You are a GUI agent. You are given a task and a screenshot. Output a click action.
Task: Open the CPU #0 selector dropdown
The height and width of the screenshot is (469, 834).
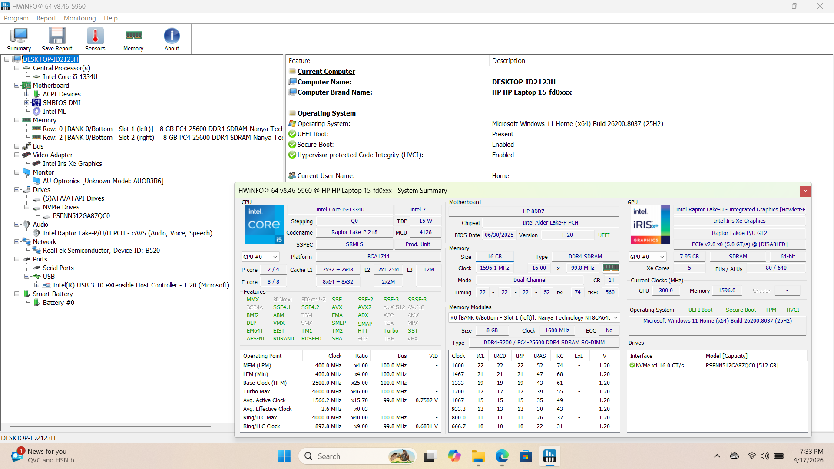260,257
